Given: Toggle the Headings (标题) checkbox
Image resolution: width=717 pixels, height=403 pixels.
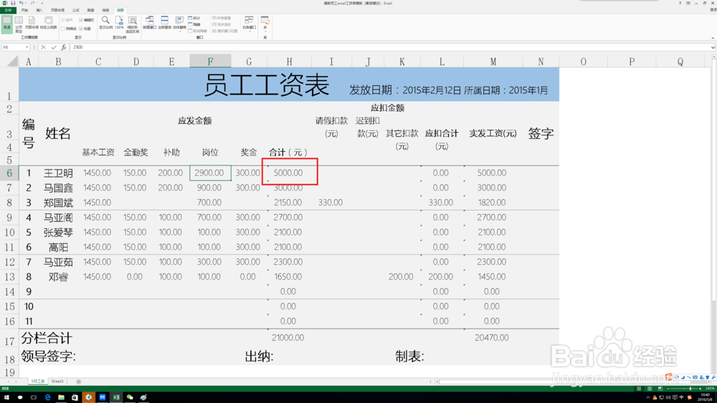Looking at the screenshot, I should click(x=85, y=29).
